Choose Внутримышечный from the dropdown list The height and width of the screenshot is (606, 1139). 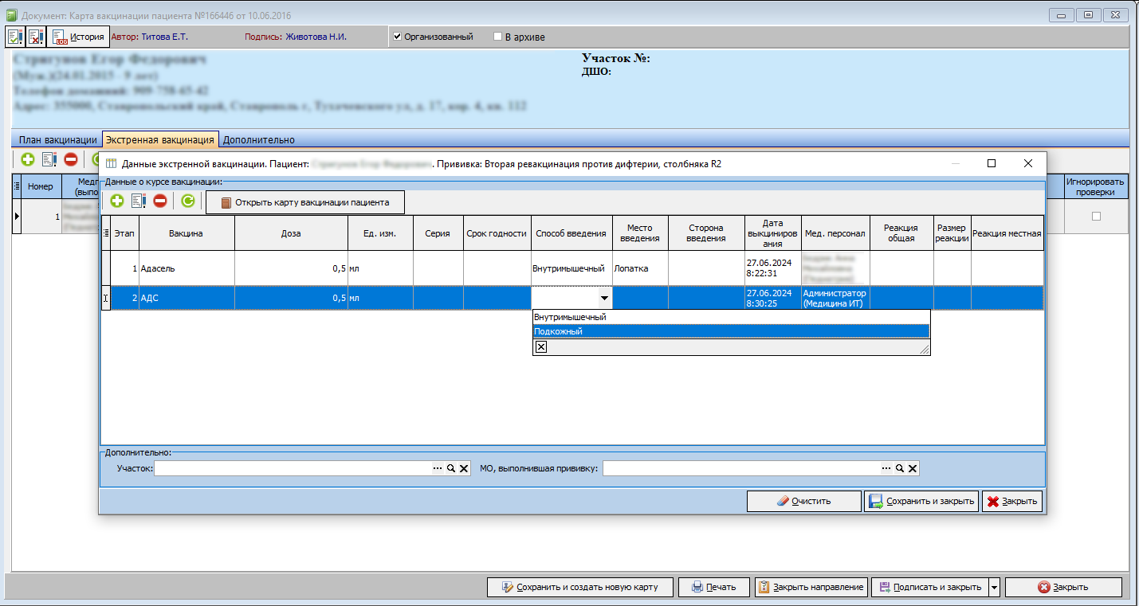pos(731,317)
